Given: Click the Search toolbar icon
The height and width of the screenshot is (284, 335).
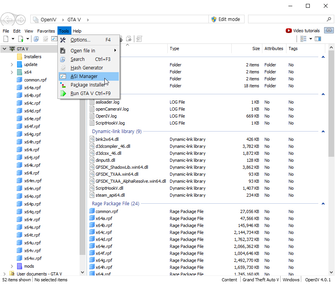Looking at the screenshot, I should click(36, 39).
